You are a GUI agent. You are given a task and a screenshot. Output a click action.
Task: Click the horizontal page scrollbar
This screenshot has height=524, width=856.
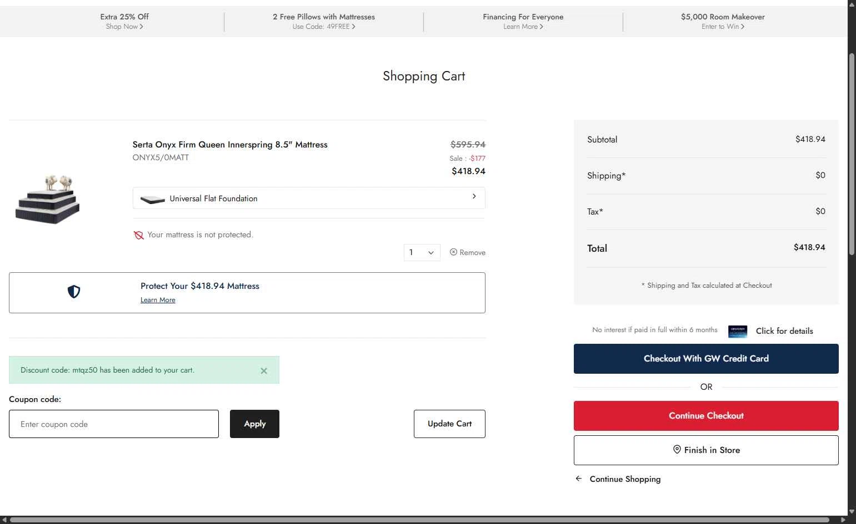tap(419, 520)
